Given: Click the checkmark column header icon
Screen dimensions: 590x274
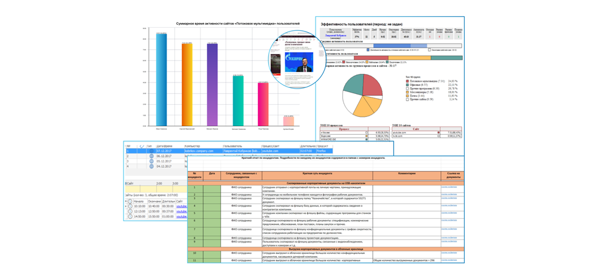Looking at the screenshot, I should tap(142, 147).
